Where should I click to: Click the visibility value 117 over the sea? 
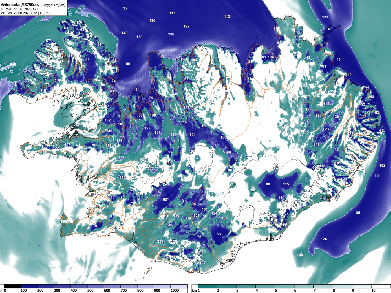point(172,13)
